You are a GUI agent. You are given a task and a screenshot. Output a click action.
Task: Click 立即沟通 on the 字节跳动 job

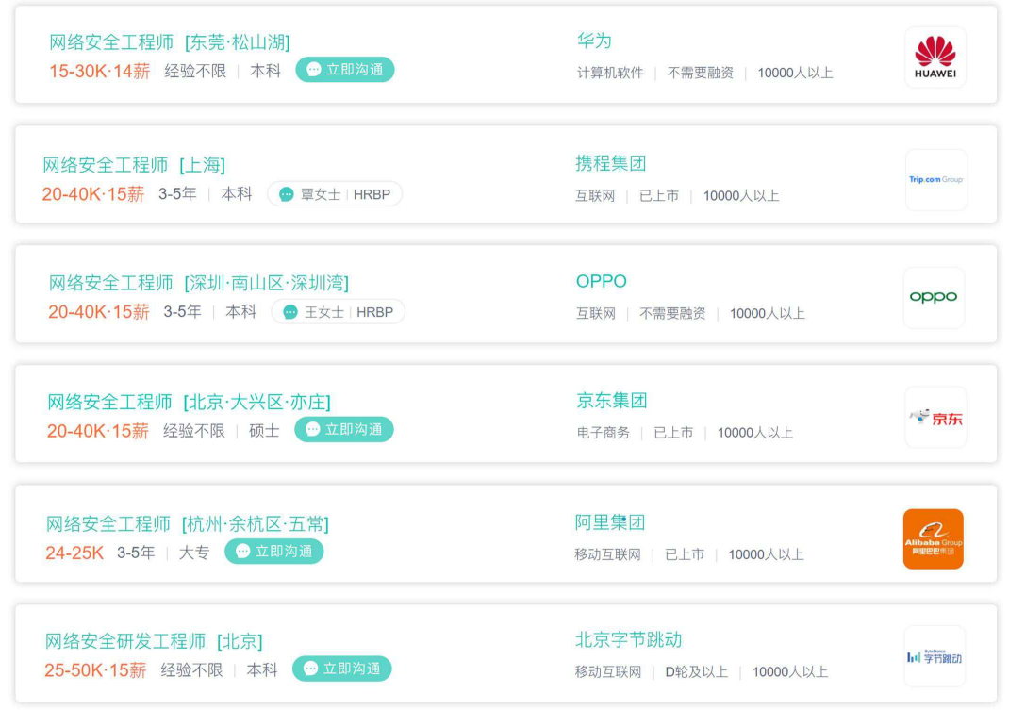click(341, 669)
